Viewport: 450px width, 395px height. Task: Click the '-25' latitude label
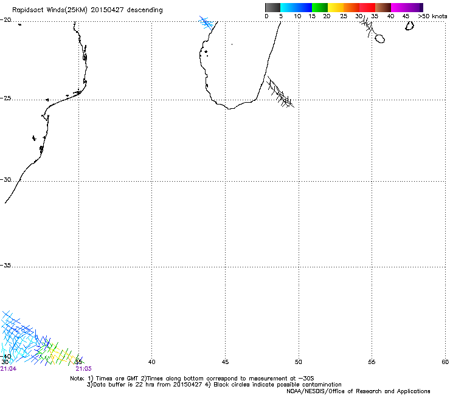click(5, 98)
